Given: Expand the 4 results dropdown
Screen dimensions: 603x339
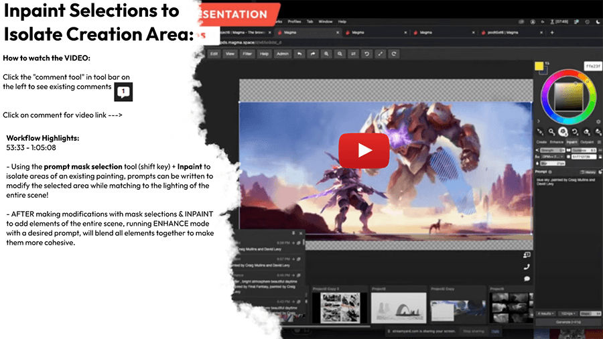Looking at the screenshot, I should point(545,312).
